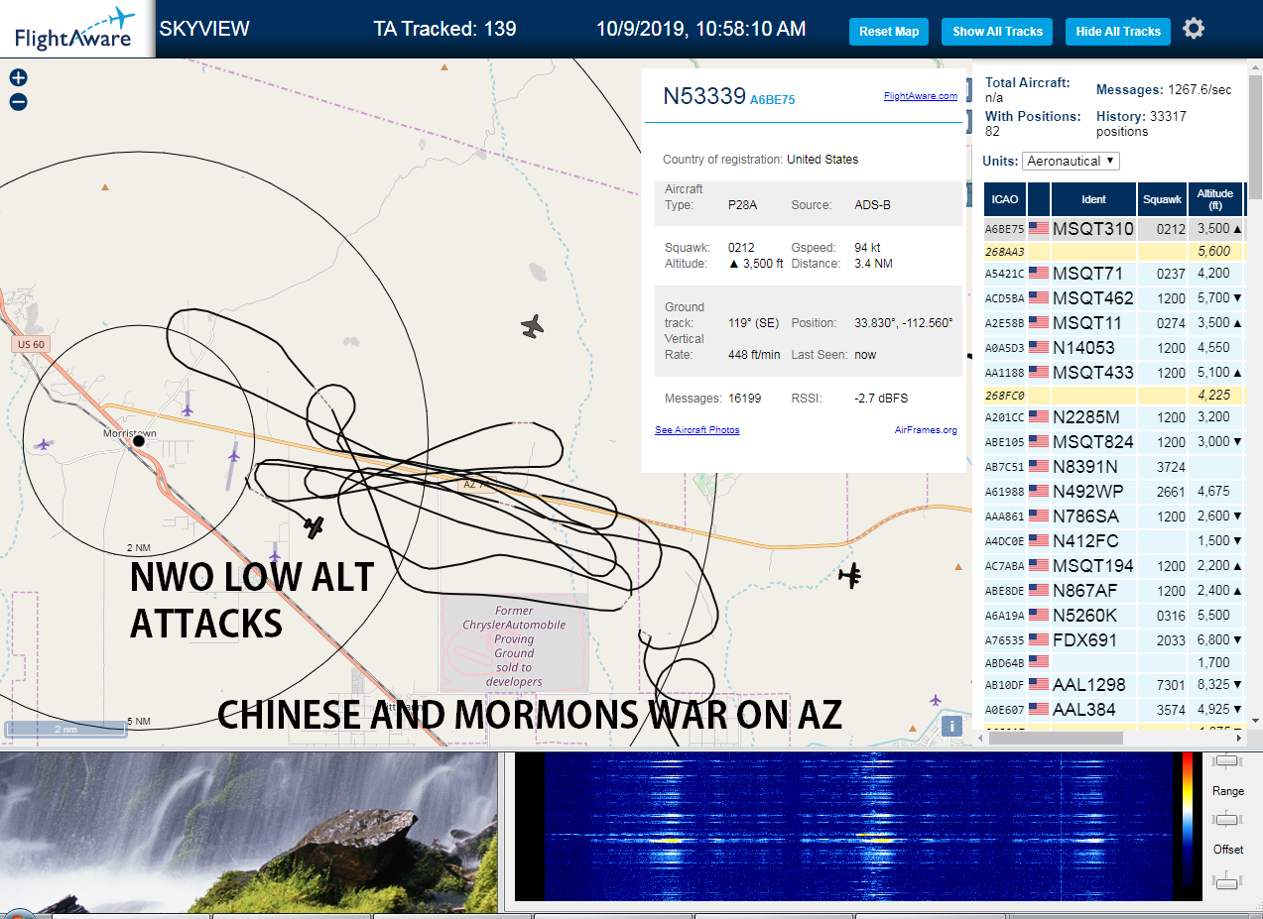Viewport: 1263px width, 919px height.
Task: Click the horizontal scrollbar thumb under the aircraft table
Action: pos(1056,737)
